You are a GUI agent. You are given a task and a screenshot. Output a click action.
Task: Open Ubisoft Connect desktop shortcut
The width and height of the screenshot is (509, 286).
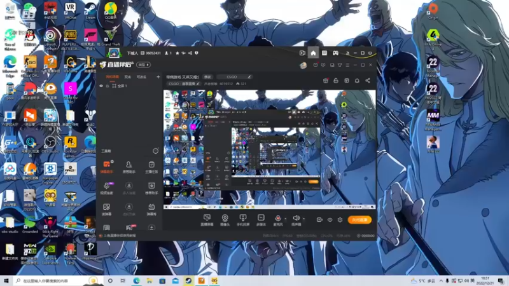(50, 40)
